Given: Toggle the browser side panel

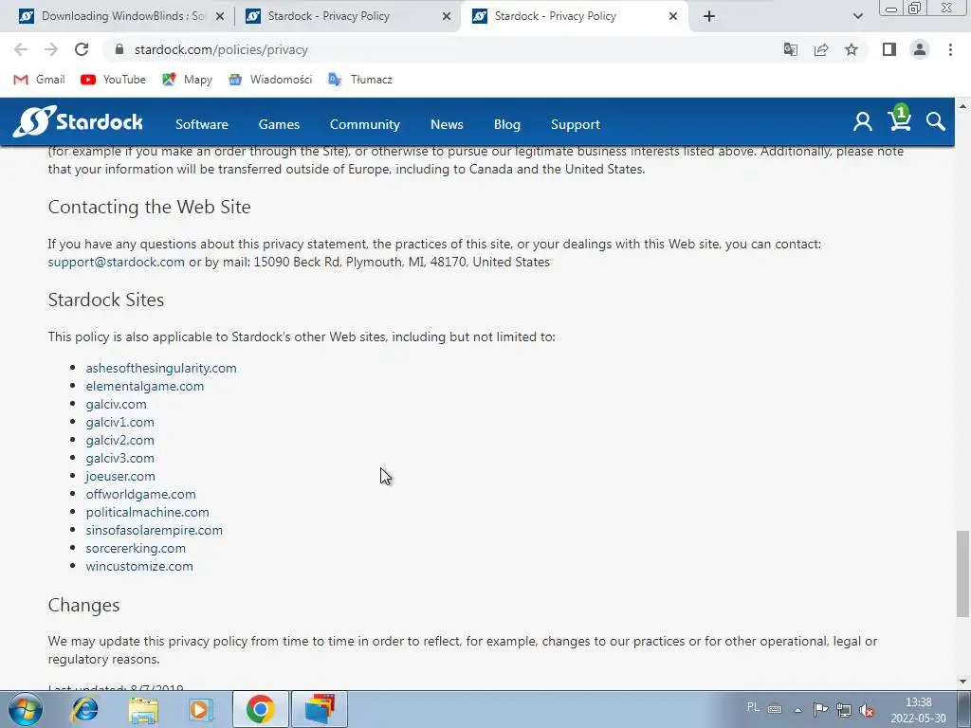Looking at the screenshot, I should point(889,49).
